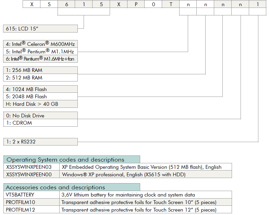Click '1: 256 MB RAM' row
The width and height of the screenshot is (269, 215).
[40, 70]
